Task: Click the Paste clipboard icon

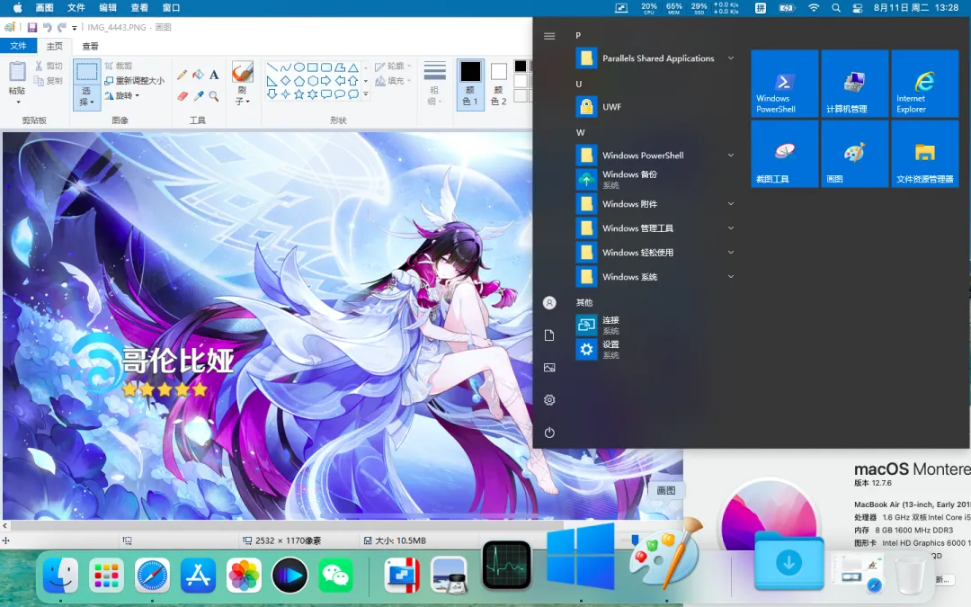Action: [x=17, y=73]
